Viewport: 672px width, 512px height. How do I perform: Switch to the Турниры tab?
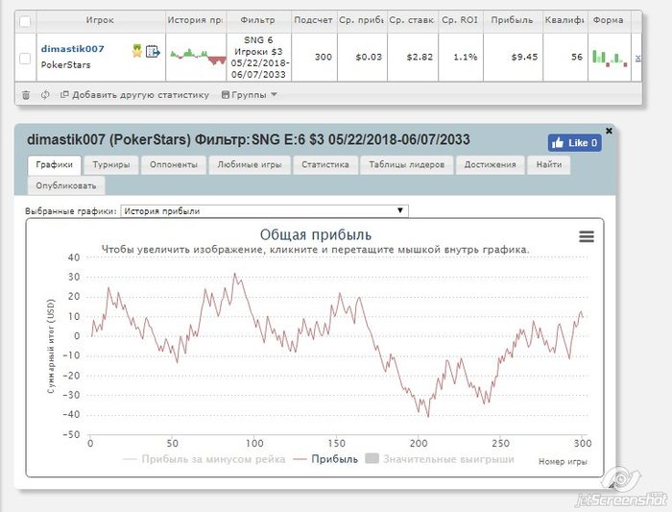(111, 164)
